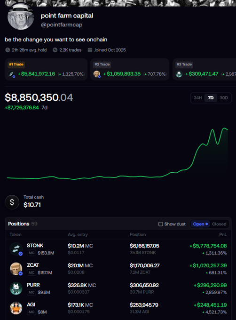Open the AGI position row name
The image size is (236, 320).
pos(31,304)
